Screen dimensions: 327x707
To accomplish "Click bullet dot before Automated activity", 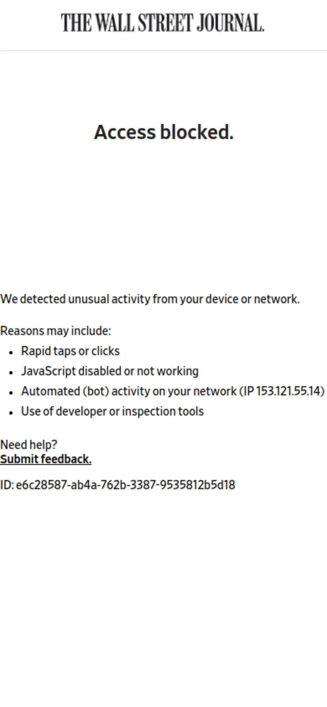I will click(x=11, y=393).
